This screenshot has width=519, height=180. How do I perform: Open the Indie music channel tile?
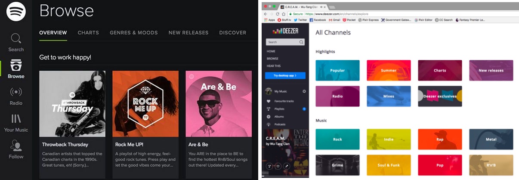point(389,140)
